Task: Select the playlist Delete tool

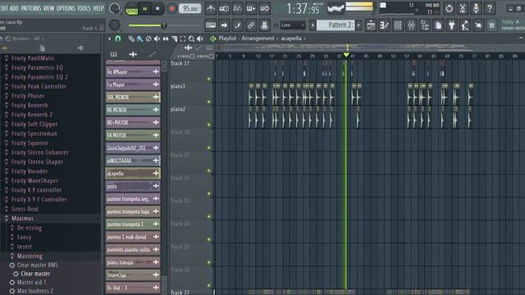Action: [x=148, y=39]
